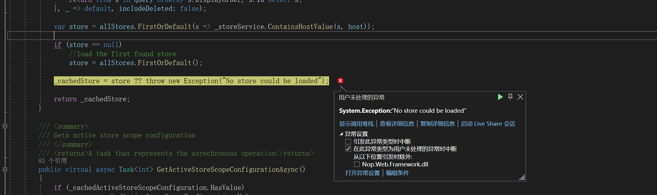Open 显示调用堆栈 to show call stack
Image resolution: width=657 pixels, height=195 pixels.
pos(356,124)
